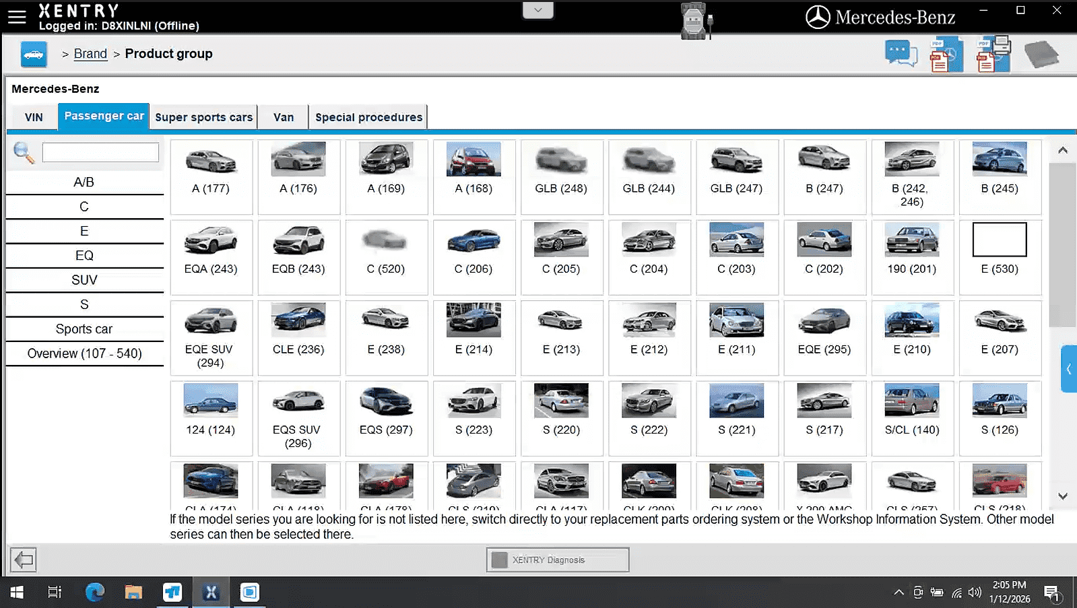
Task: Click the gray book manual icon
Action: pos(1041,55)
